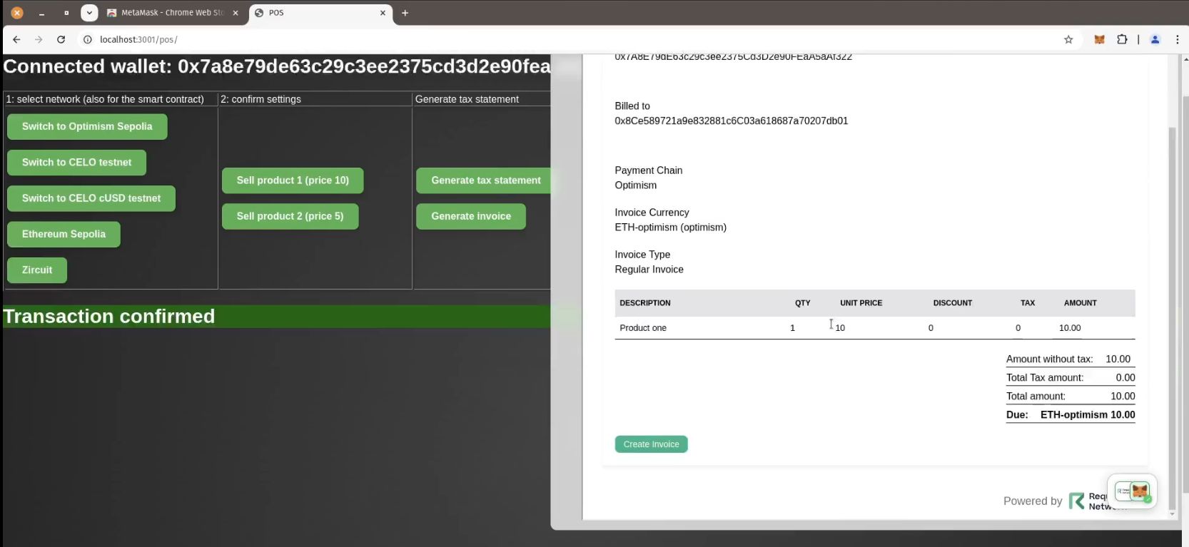The image size is (1189, 547).
Task: Click the scrollbar up arrow
Action: click(1185, 58)
